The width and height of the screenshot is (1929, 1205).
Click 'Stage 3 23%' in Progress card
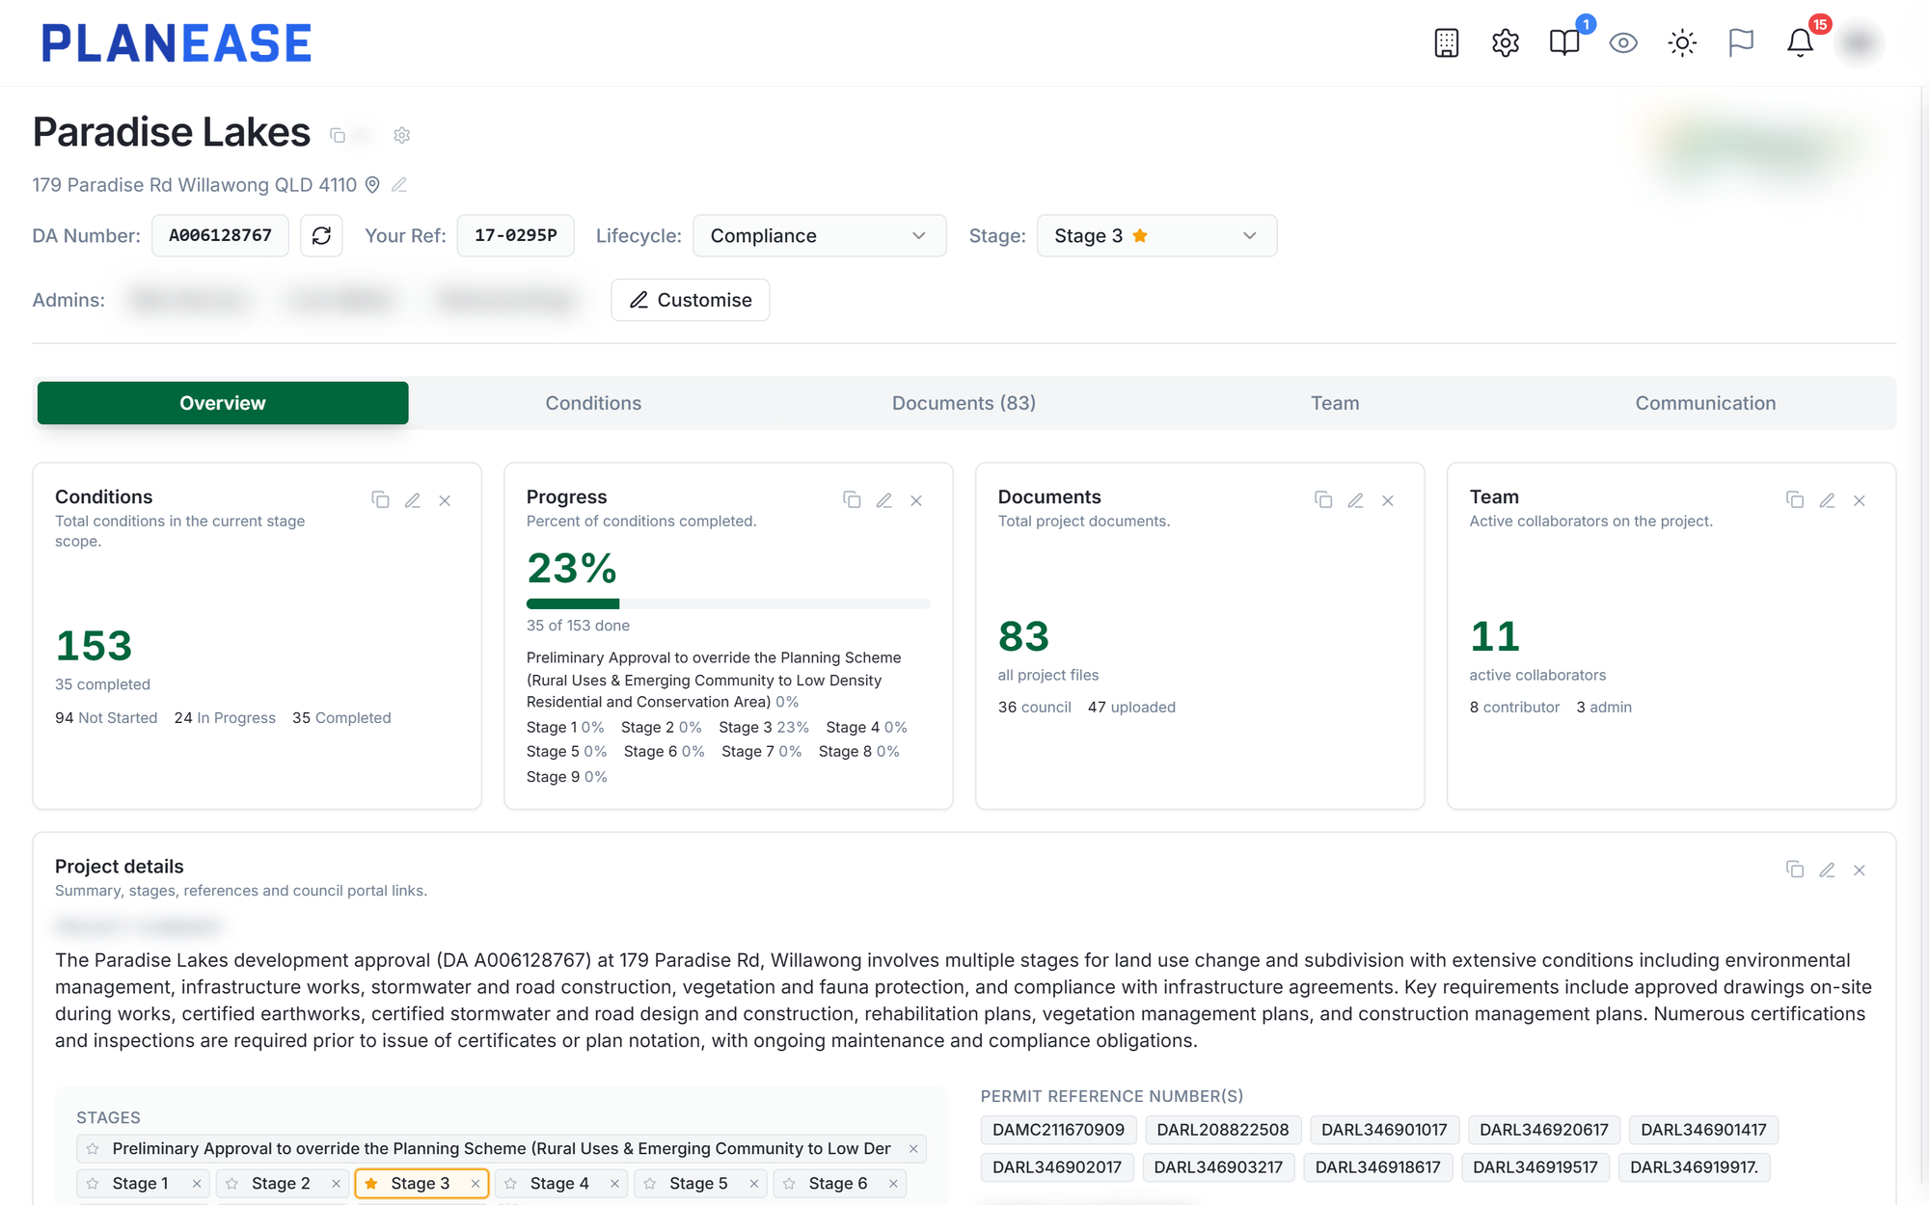coord(764,727)
